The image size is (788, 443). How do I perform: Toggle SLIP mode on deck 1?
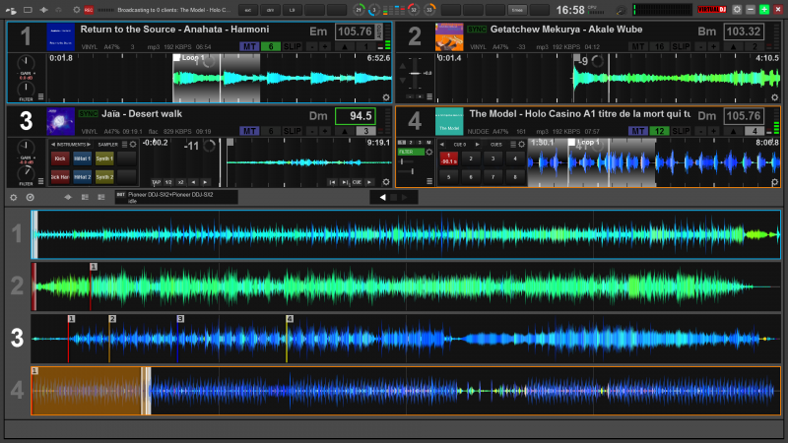point(292,46)
